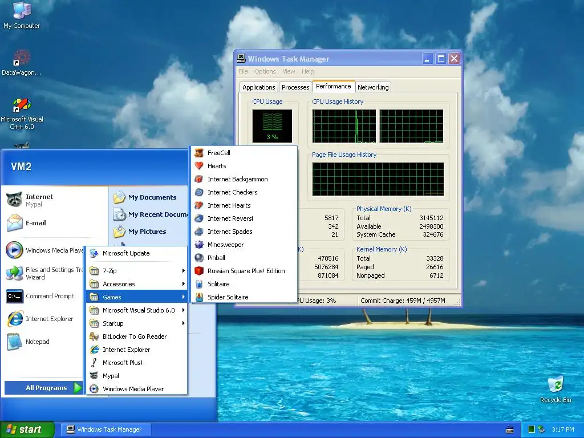Image resolution: width=584 pixels, height=438 pixels.
Task: Click the Page File Usage History graph
Action: pyautogui.click(x=378, y=179)
